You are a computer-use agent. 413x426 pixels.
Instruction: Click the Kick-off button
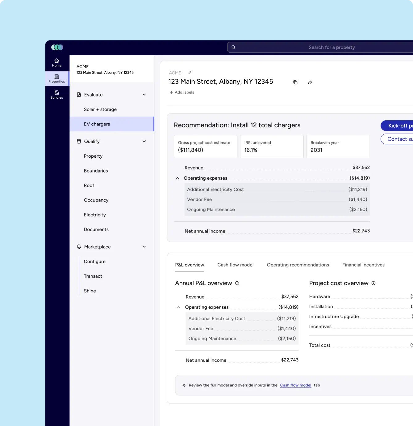pyautogui.click(x=397, y=126)
